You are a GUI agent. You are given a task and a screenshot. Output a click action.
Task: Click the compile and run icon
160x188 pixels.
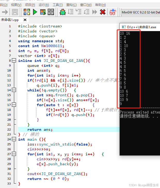tap(43, 12)
